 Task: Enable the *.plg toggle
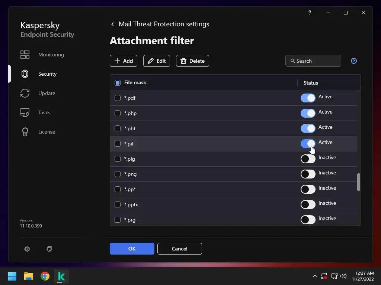point(308,159)
